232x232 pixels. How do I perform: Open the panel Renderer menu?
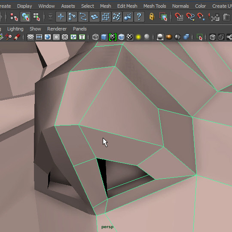[x=57, y=29]
